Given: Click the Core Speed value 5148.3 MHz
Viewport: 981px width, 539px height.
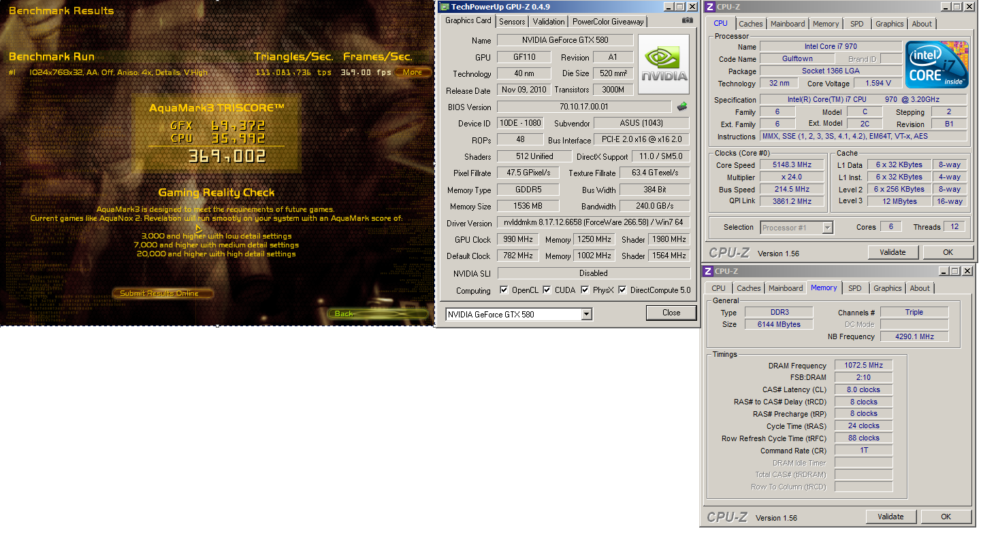Looking at the screenshot, I should [x=792, y=165].
